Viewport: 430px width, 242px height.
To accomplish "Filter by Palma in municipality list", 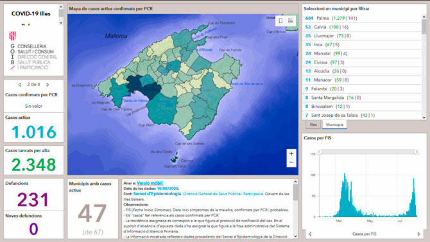I will 362,18.
